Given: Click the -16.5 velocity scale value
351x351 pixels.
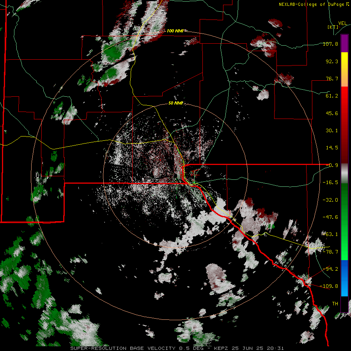Looking at the screenshot, I should click(330, 183).
